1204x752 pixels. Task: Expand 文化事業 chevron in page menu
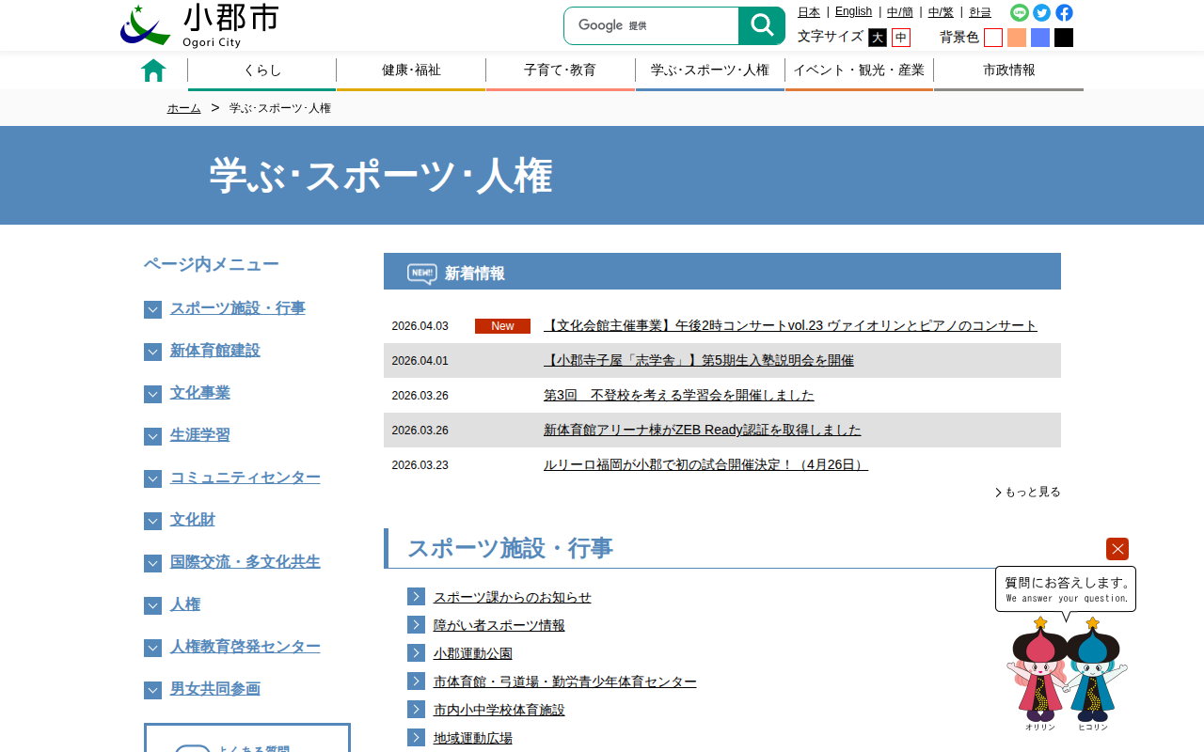click(153, 394)
